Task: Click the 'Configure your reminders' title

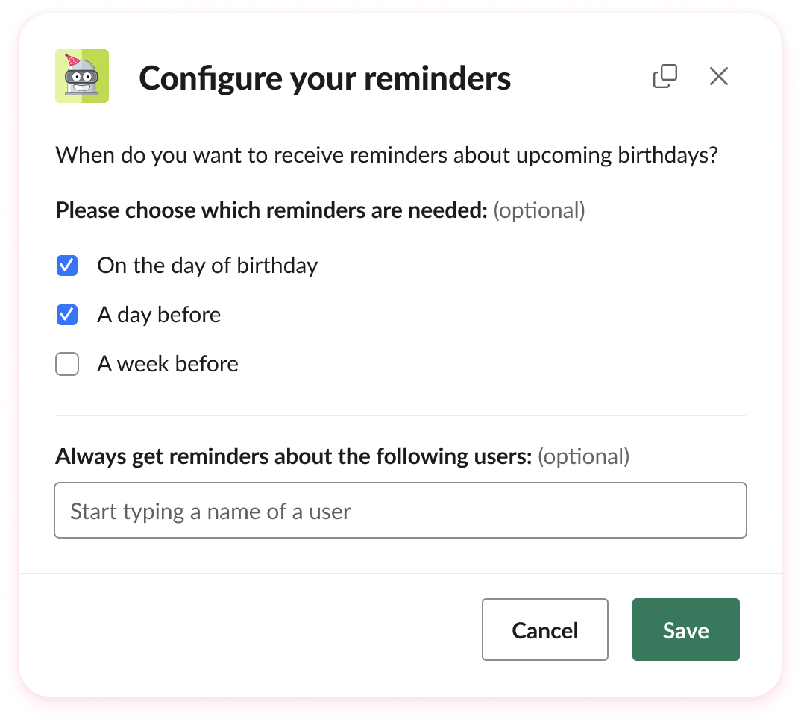Action: pyautogui.click(x=324, y=78)
